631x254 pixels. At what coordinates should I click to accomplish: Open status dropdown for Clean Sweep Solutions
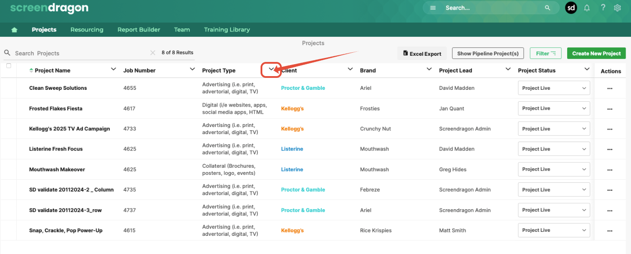click(x=554, y=88)
